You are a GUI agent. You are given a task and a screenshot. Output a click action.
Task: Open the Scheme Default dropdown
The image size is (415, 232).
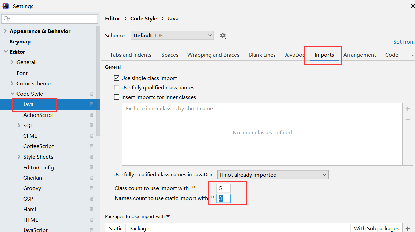(x=172, y=35)
